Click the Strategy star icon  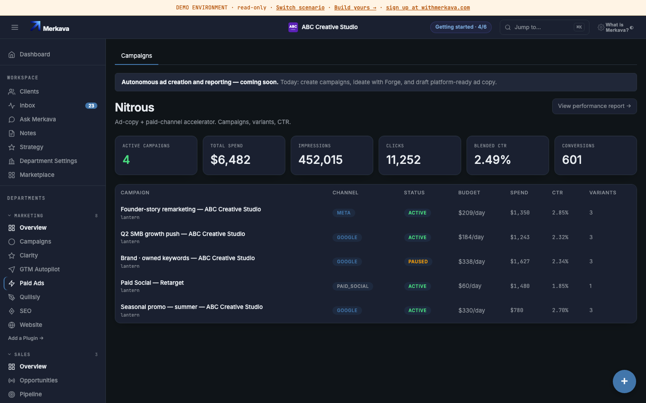(x=12, y=147)
